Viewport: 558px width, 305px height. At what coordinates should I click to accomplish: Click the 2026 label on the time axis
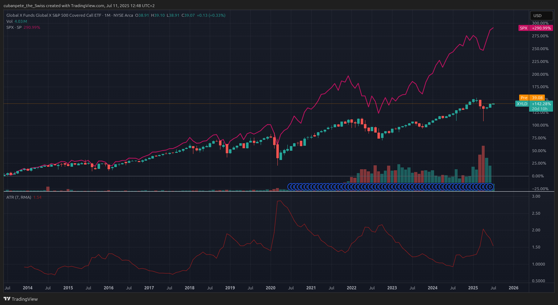coord(513,288)
